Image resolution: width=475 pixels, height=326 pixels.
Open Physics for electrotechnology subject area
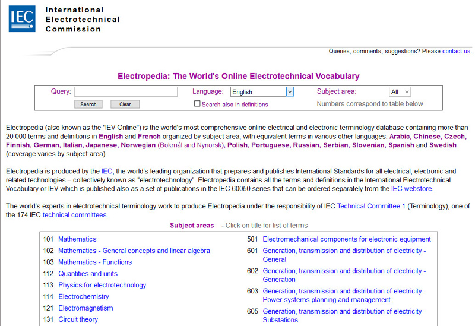click(102, 286)
